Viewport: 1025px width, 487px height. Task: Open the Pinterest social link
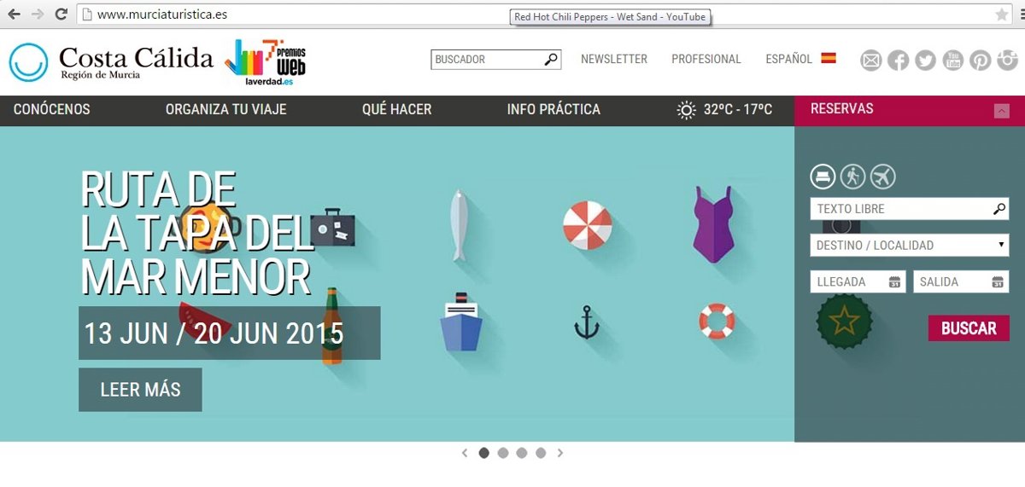[x=980, y=60]
